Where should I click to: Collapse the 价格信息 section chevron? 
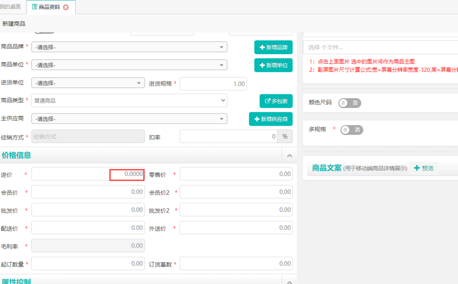coord(289,156)
